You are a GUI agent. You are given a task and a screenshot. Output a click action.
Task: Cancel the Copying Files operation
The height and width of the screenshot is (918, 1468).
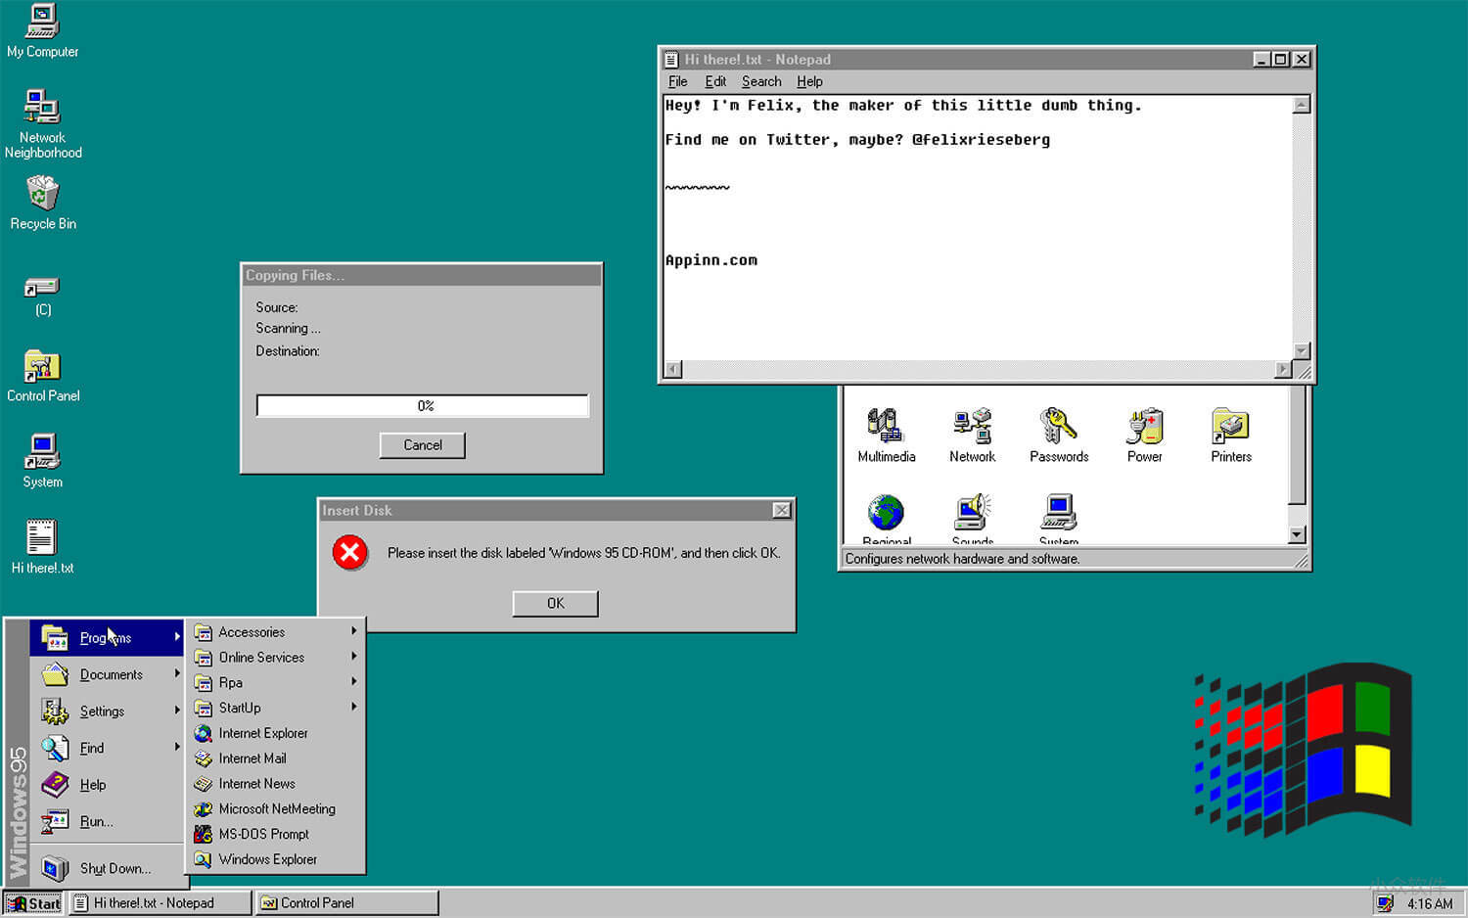pyautogui.click(x=422, y=445)
